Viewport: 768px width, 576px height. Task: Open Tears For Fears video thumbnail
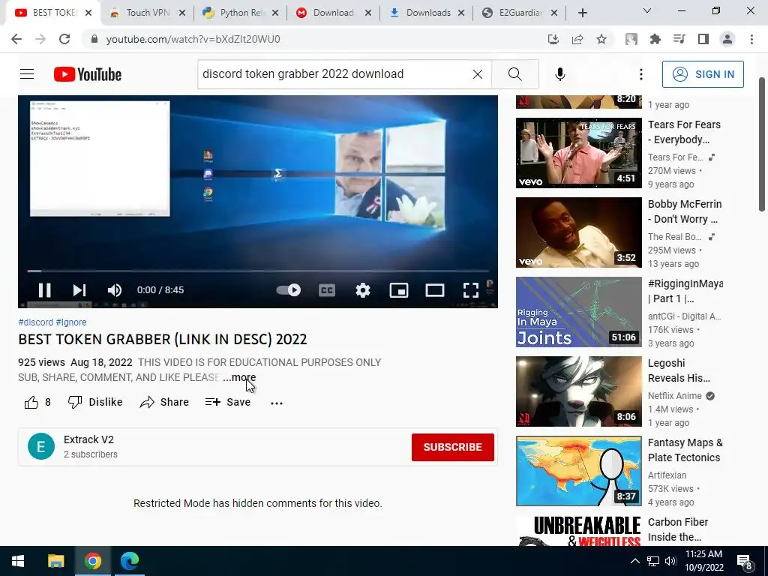[x=578, y=153]
